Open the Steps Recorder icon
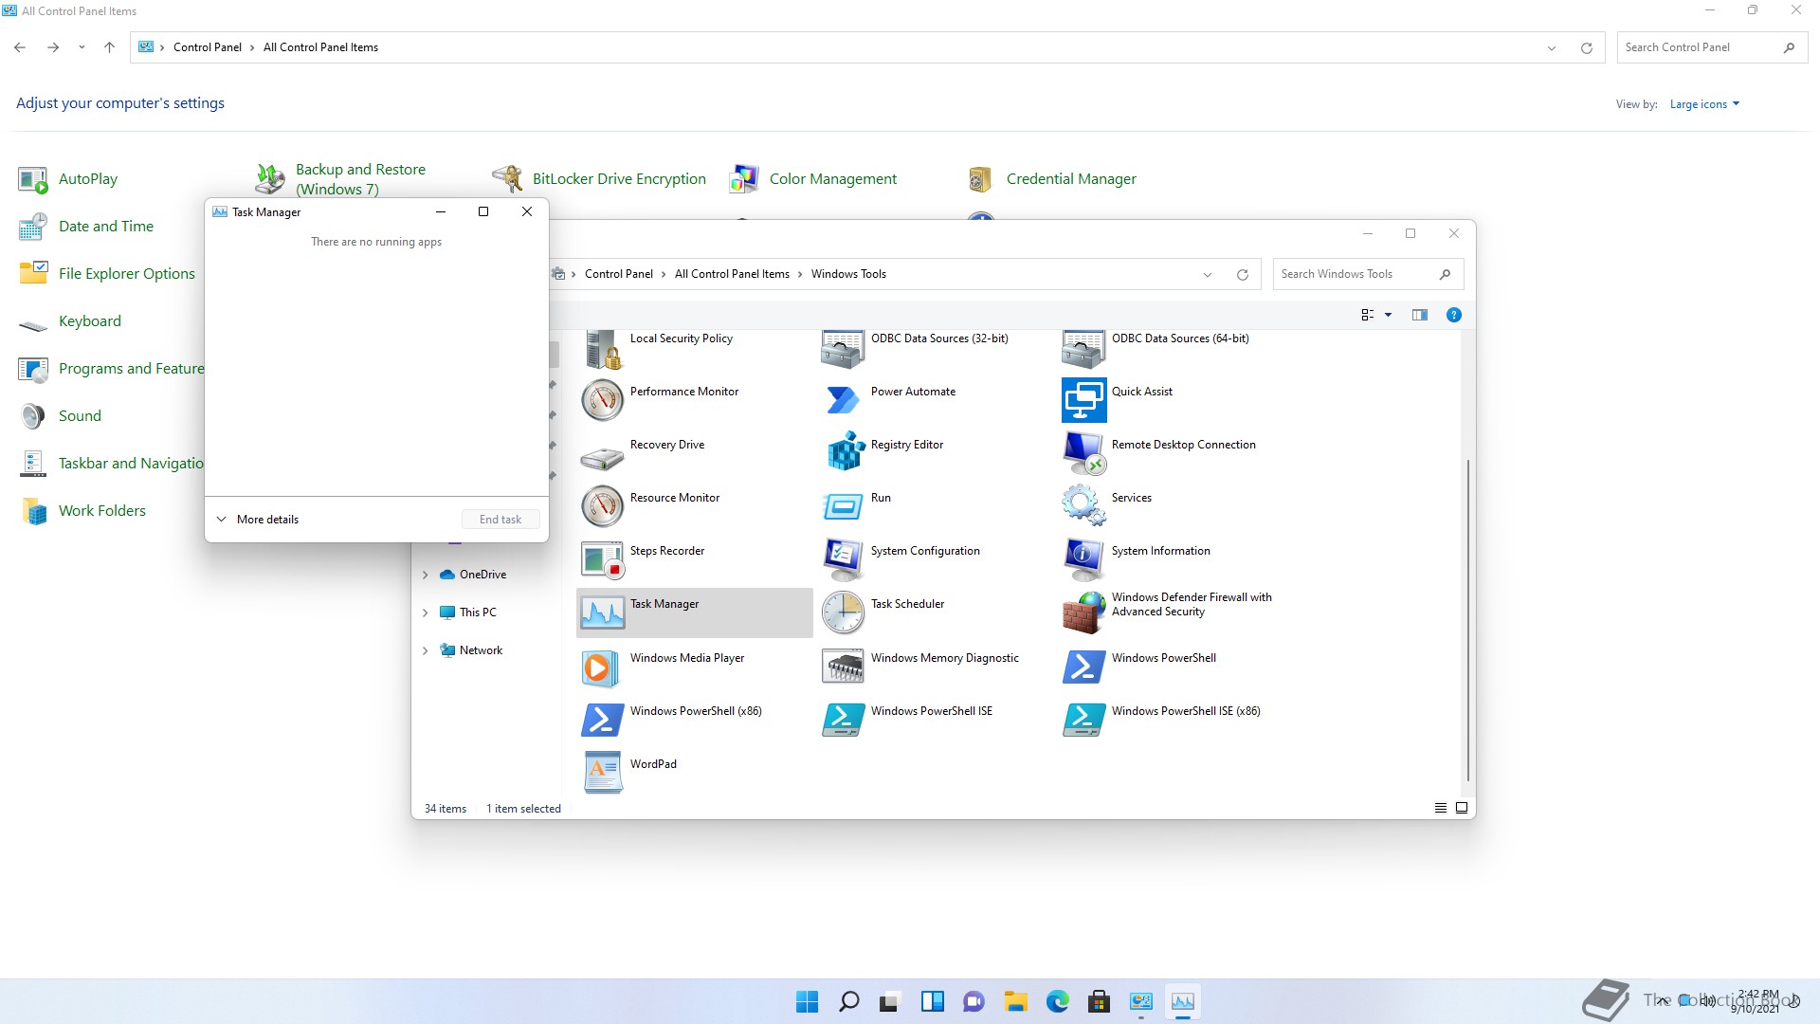 point(603,559)
